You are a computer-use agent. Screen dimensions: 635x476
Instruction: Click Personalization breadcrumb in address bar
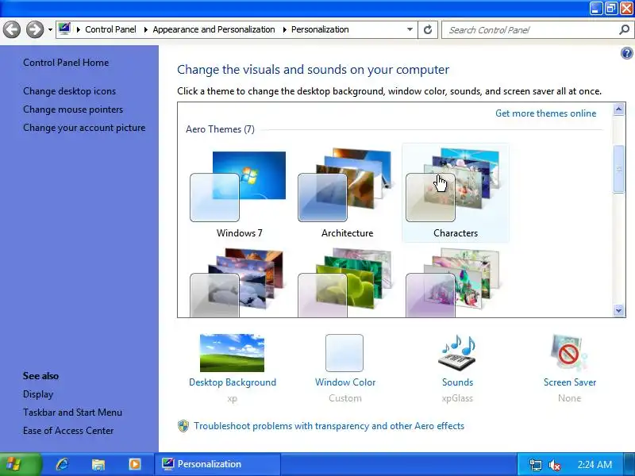(x=320, y=29)
